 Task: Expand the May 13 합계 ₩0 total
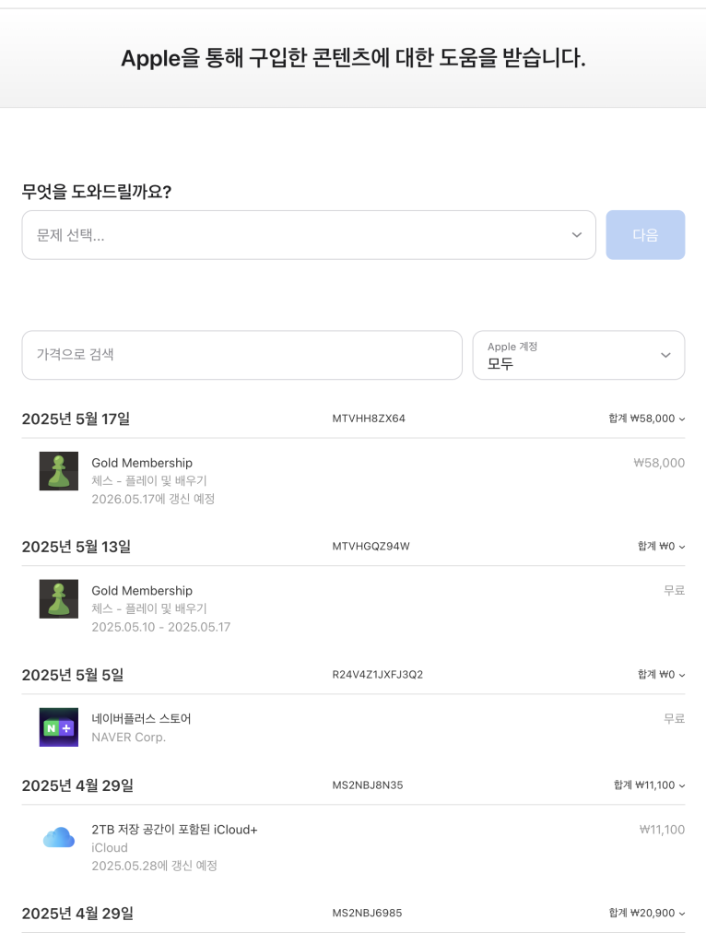[661, 546]
